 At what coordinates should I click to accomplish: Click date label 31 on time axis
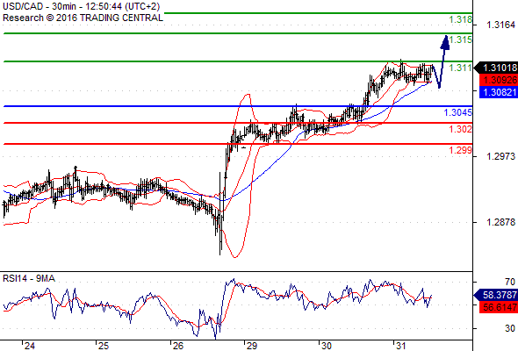tap(400, 346)
